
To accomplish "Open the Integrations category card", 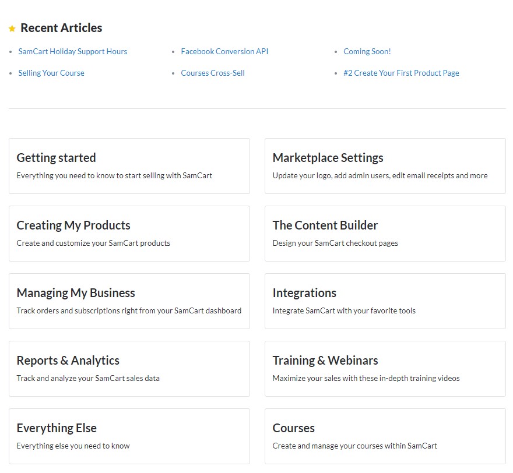I will click(385, 301).
